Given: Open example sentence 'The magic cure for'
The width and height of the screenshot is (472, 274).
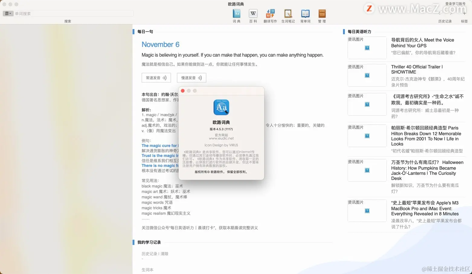Looking at the screenshot, I should pyautogui.click(x=160, y=145).
